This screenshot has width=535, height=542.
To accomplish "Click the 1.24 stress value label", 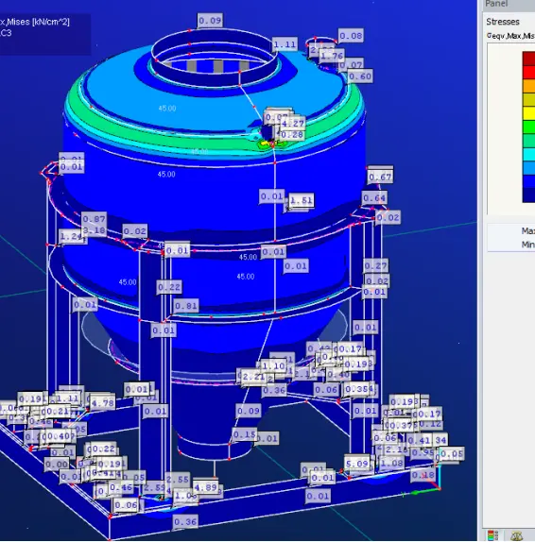I will [x=71, y=236].
